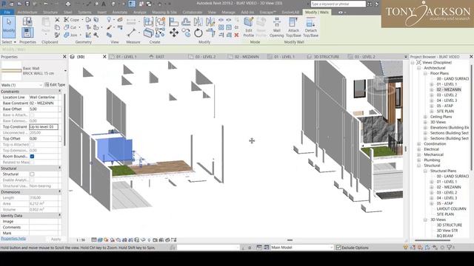Toggle the Structural checkbox
This screenshot has height=266, width=474.
pos(32,174)
